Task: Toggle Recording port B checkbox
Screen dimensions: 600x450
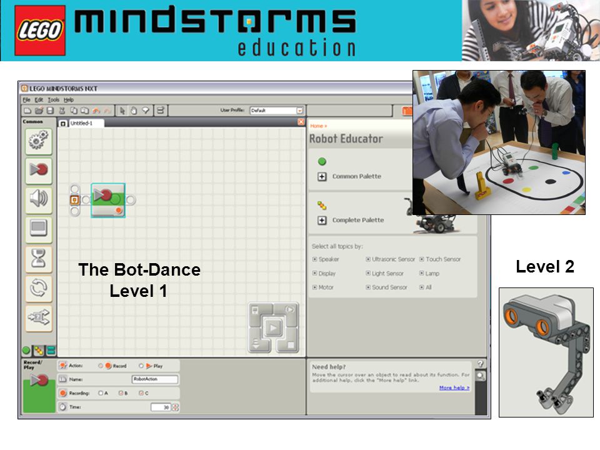Action: click(x=121, y=393)
